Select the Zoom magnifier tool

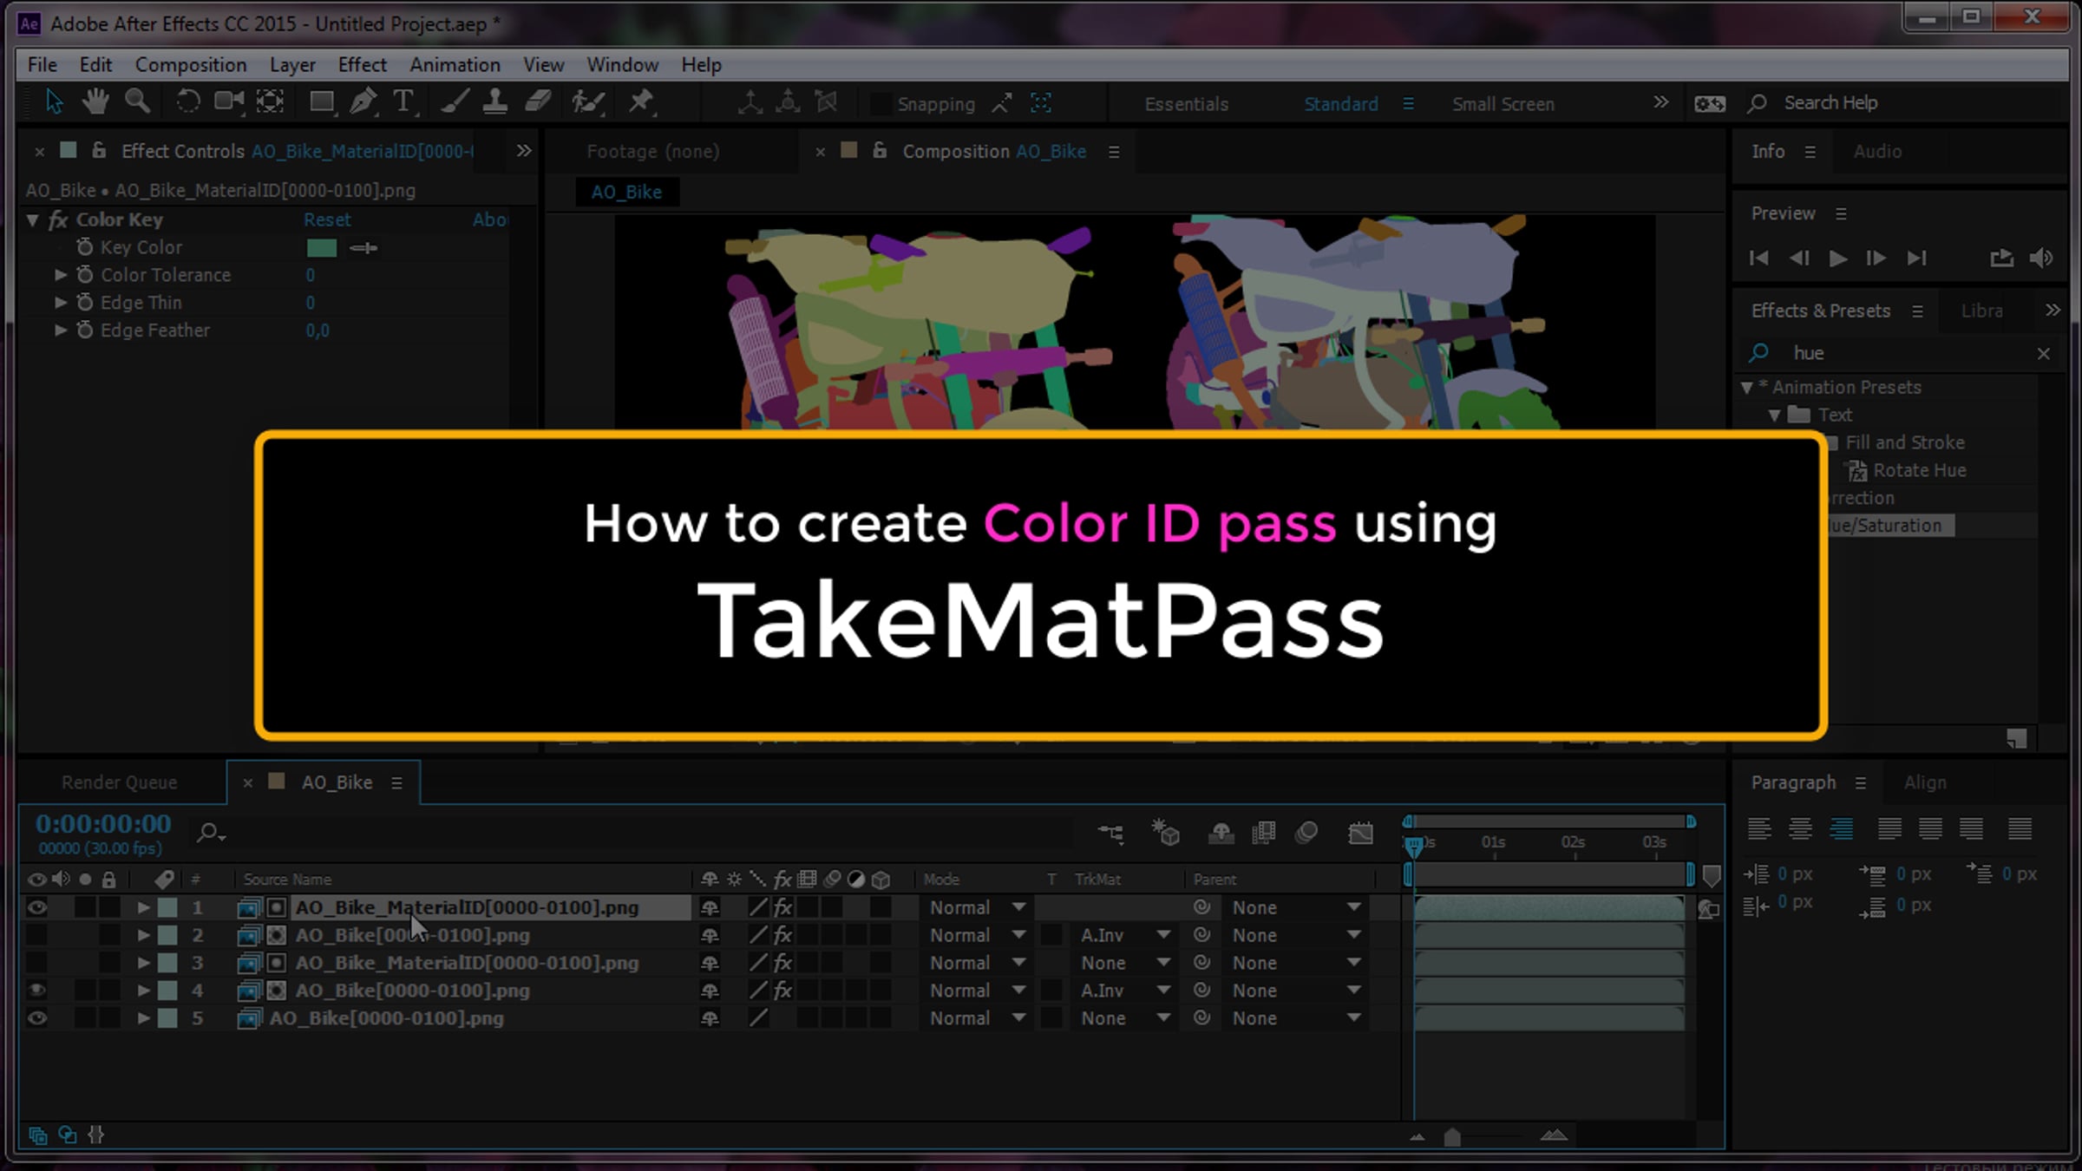pos(137,102)
